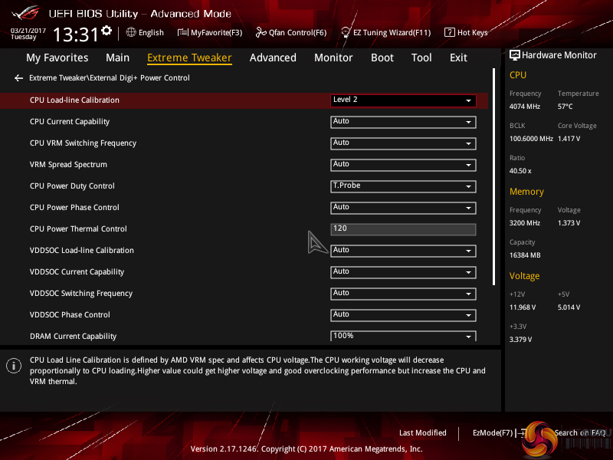The height and width of the screenshot is (460, 613).
Task: Click BCLK 100.6000 MHz value
Action: coord(531,139)
